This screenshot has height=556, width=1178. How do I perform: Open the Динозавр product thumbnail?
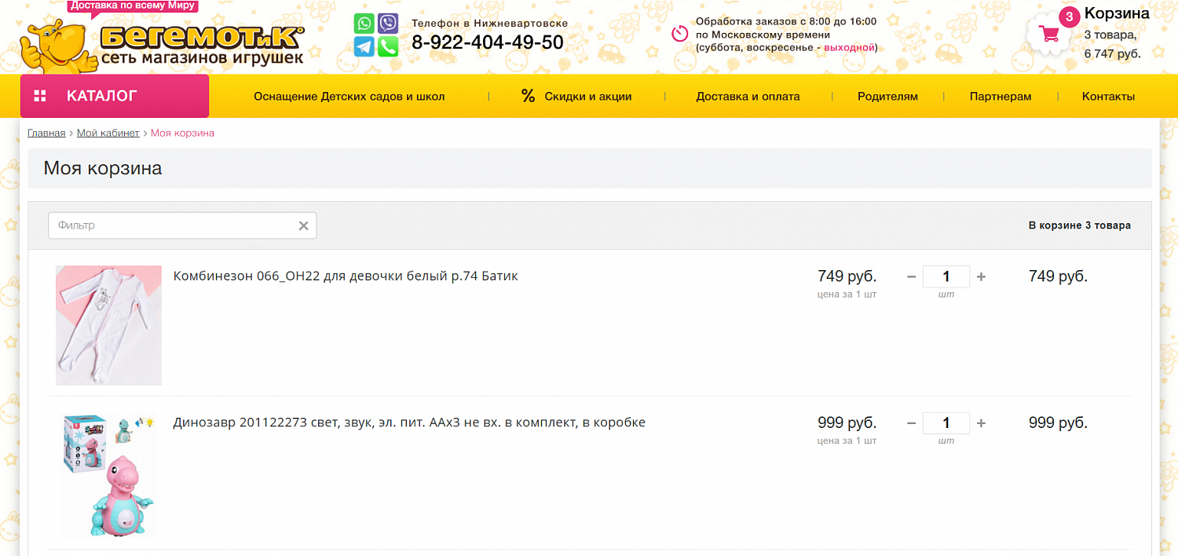pyautogui.click(x=108, y=474)
